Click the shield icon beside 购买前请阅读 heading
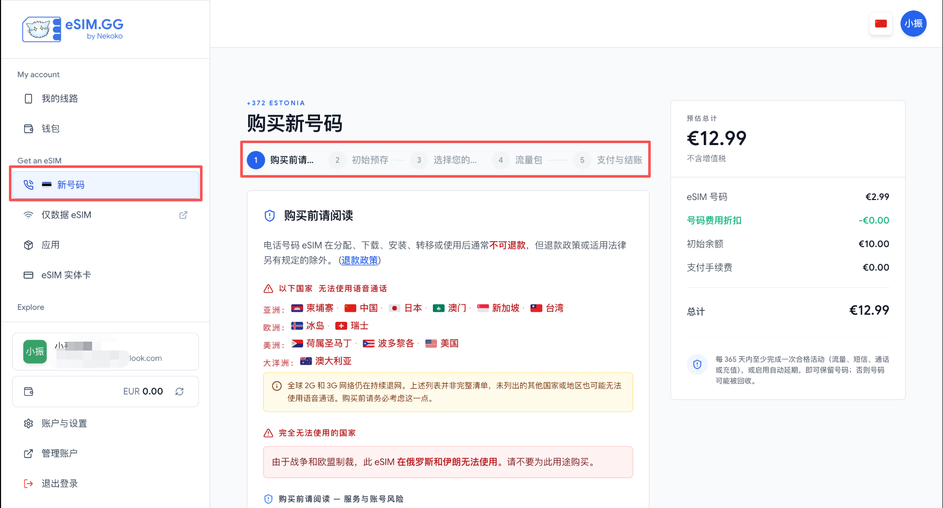The width and height of the screenshot is (943, 508). tap(269, 216)
